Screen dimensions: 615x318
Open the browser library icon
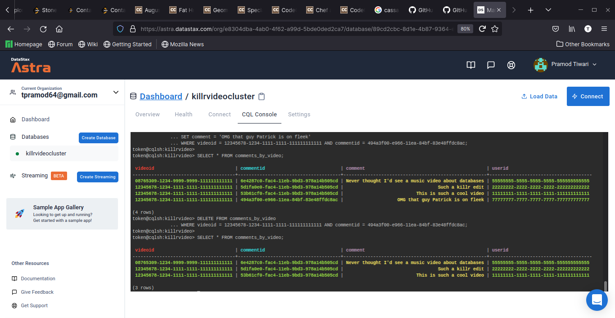[572, 29]
